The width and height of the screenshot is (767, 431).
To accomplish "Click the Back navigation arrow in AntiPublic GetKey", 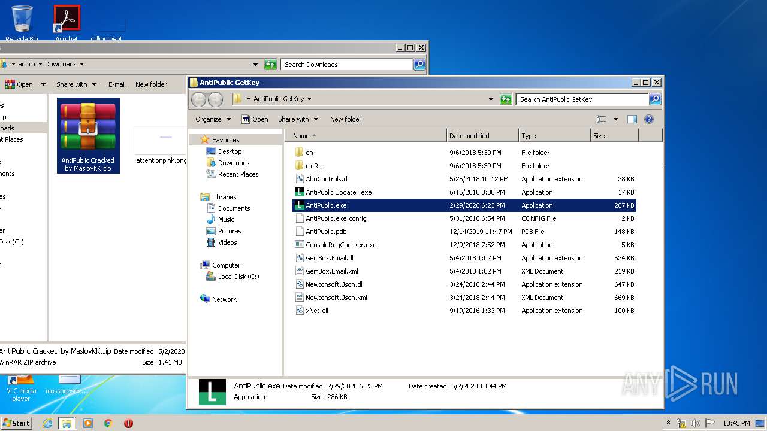I will pyautogui.click(x=198, y=99).
